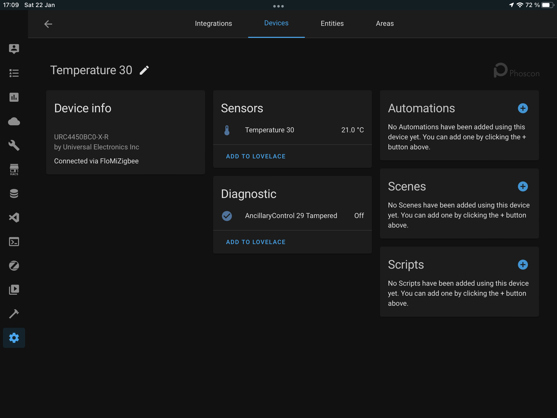557x418 pixels.
Task: Add Sensors card to Lovelace
Action: [256, 156]
